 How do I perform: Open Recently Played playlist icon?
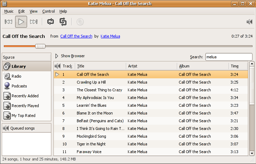click(x=7, y=106)
